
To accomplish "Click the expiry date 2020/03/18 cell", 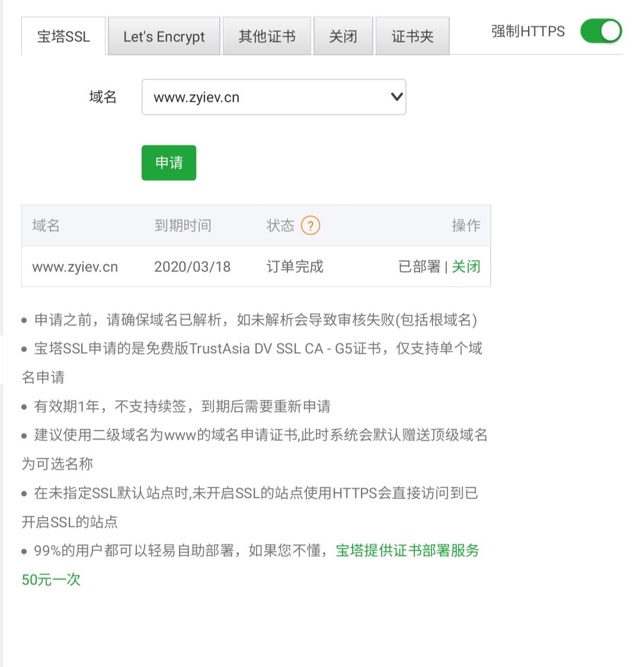I will pos(192,267).
